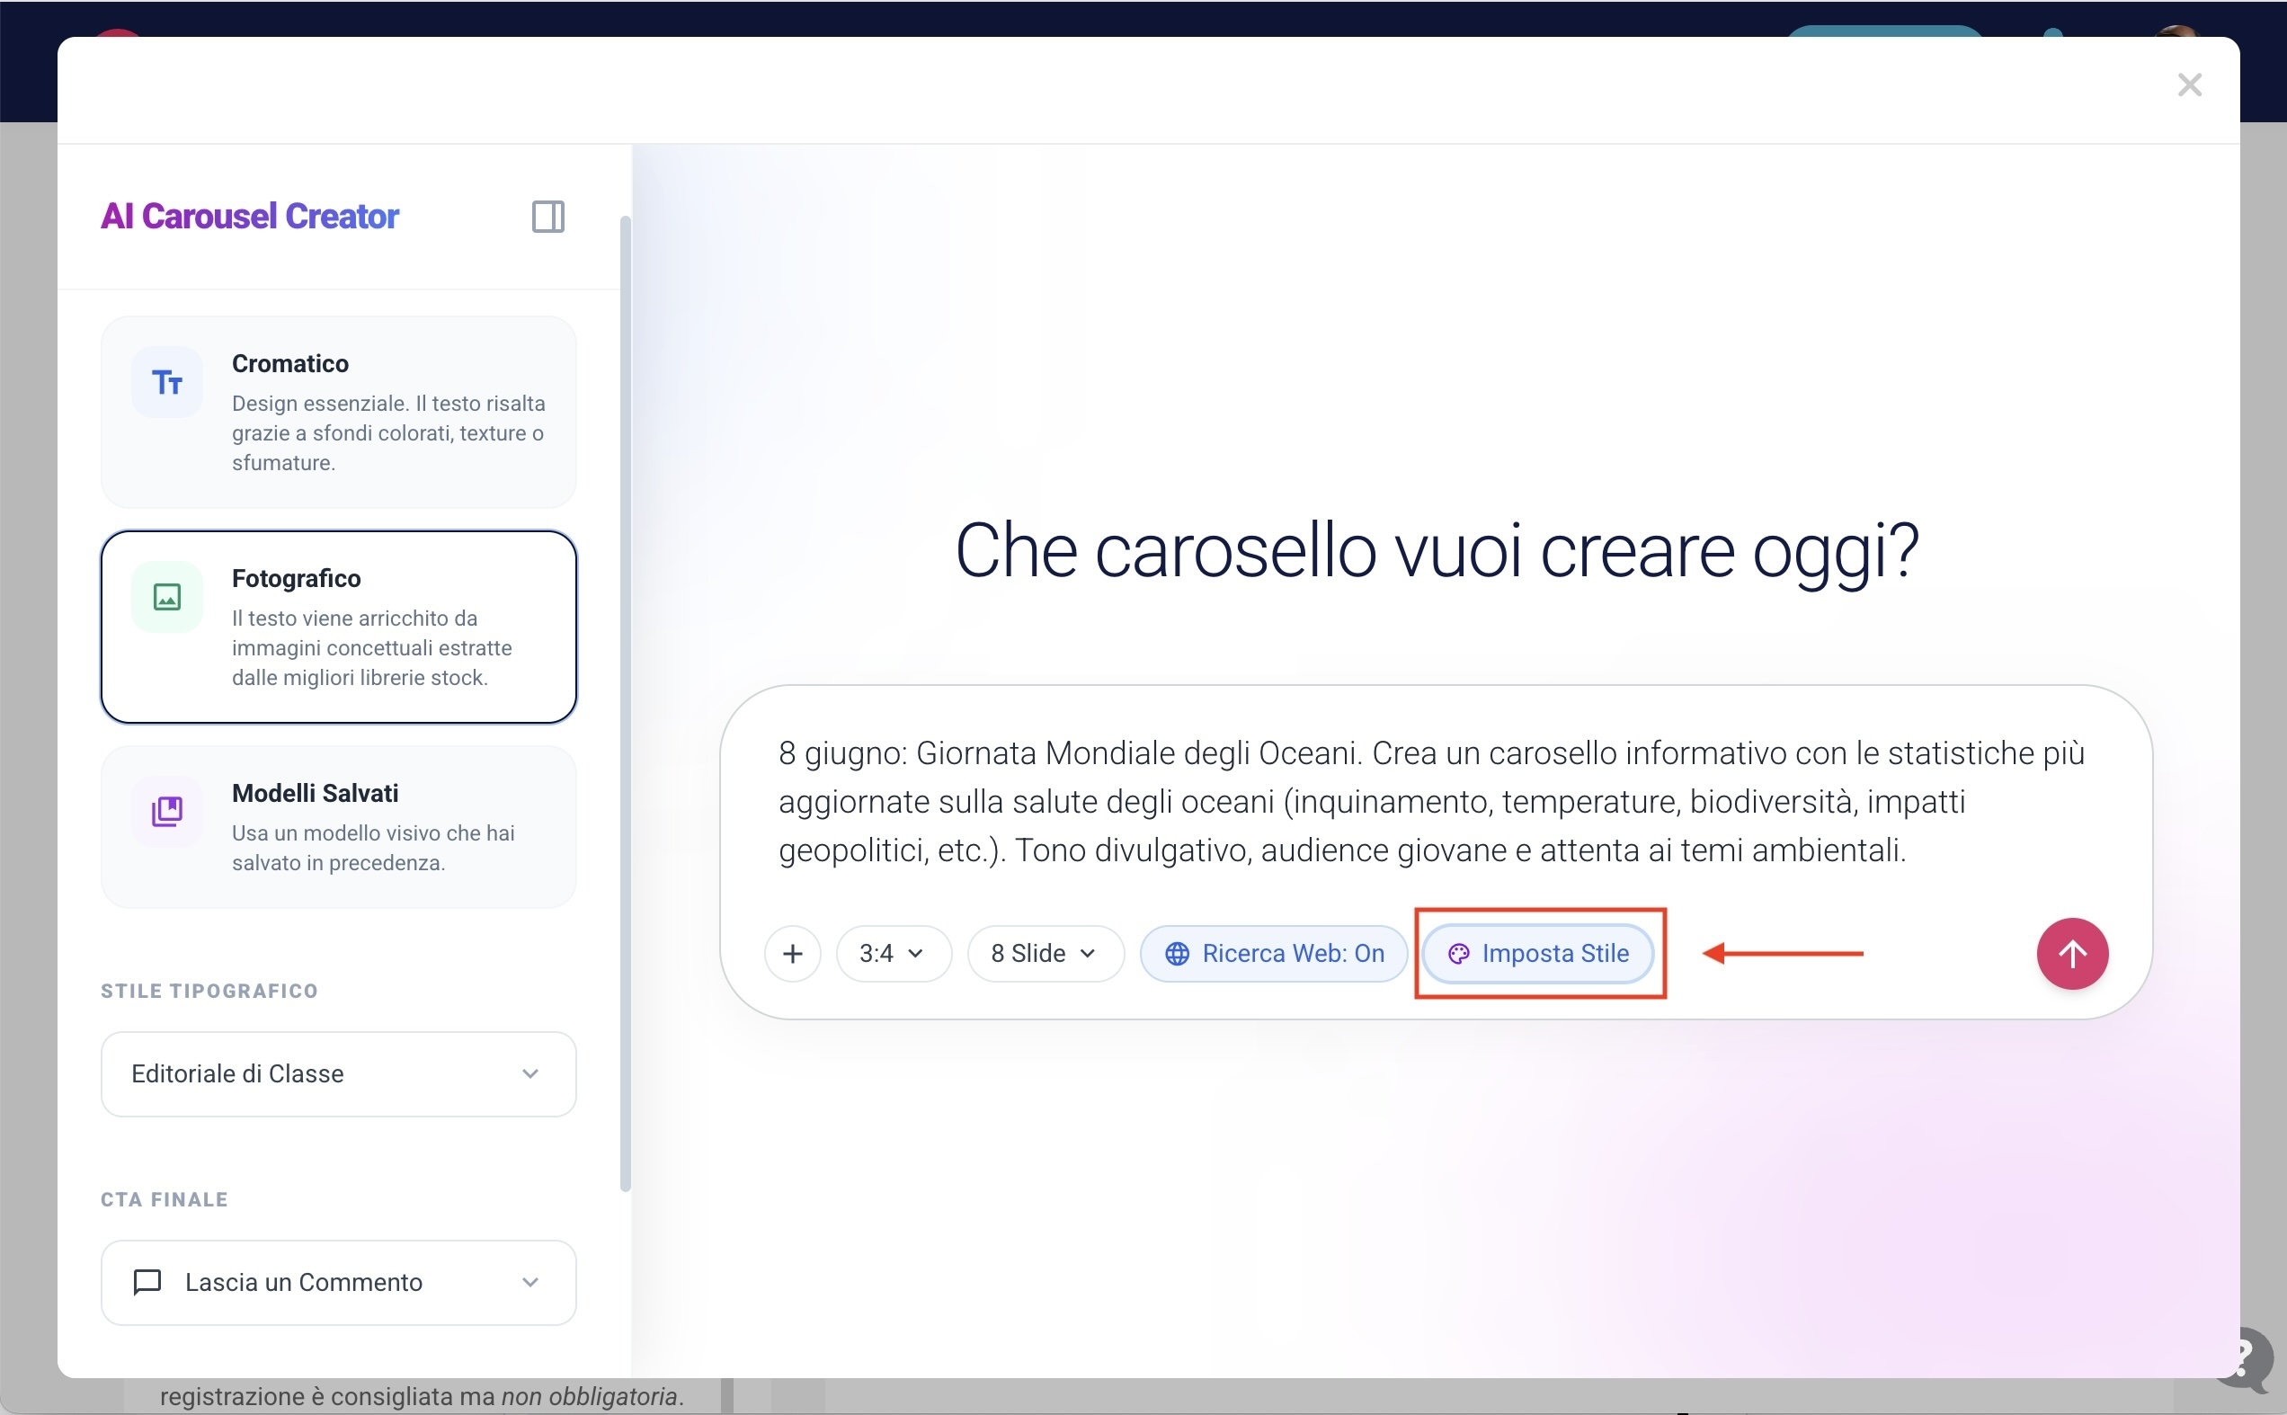Select the Cromatico style card

(x=339, y=412)
